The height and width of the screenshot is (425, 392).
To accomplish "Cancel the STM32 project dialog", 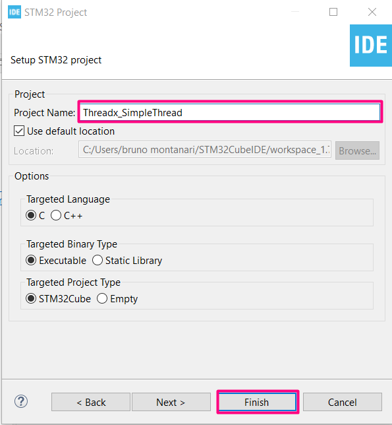I will 342,403.
